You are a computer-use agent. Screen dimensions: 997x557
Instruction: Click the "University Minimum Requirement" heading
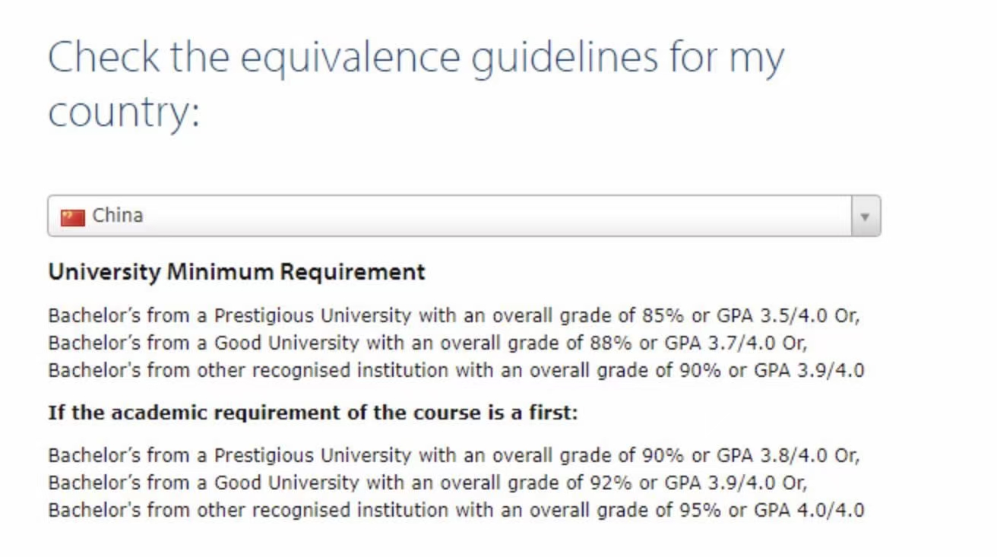pyautogui.click(x=236, y=272)
